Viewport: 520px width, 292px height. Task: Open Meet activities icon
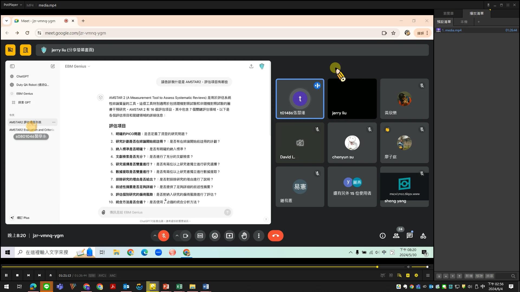(x=423, y=236)
